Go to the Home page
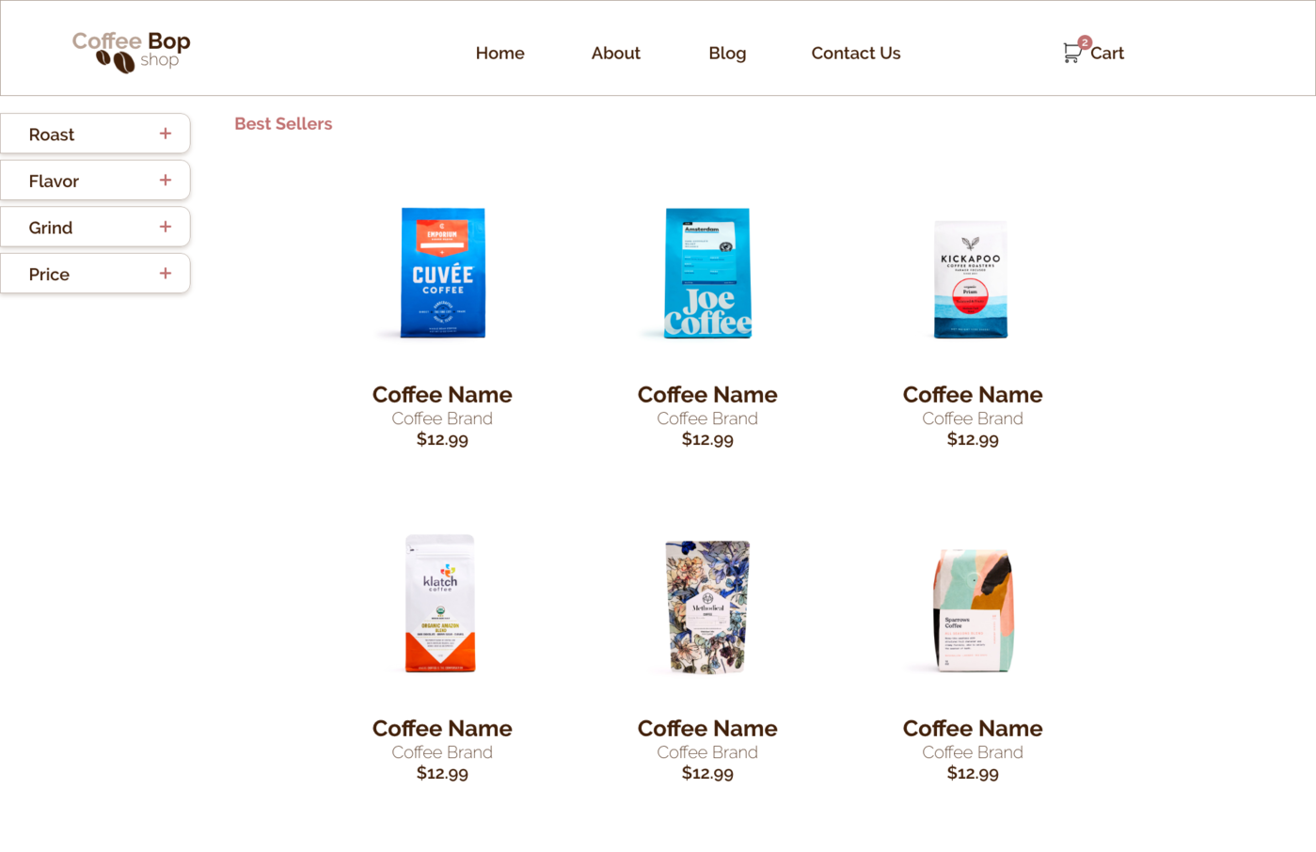Image resolution: width=1316 pixels, height=852 pixels. [499, 54]
